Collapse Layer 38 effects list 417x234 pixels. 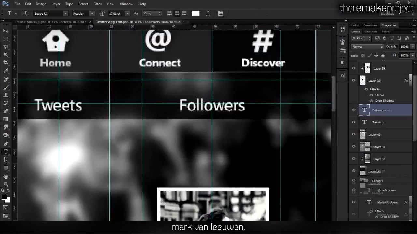(410, 81)
